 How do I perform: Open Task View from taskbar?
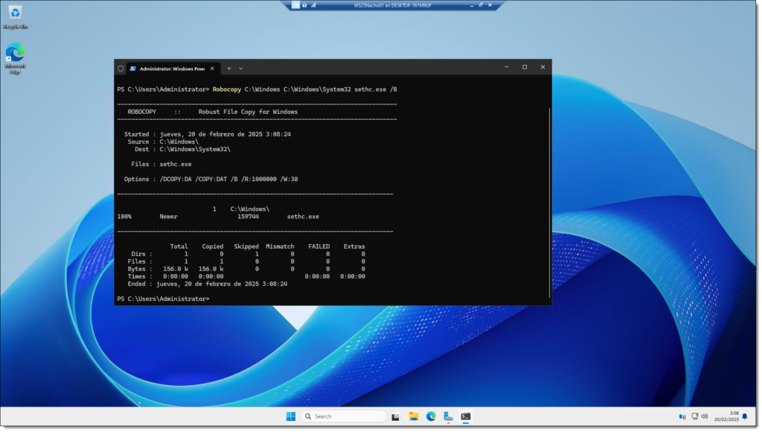pos(395,417)
